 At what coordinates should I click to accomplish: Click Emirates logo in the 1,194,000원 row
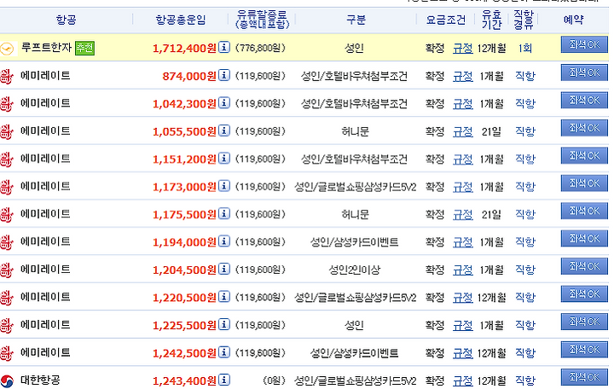point(7,242)
